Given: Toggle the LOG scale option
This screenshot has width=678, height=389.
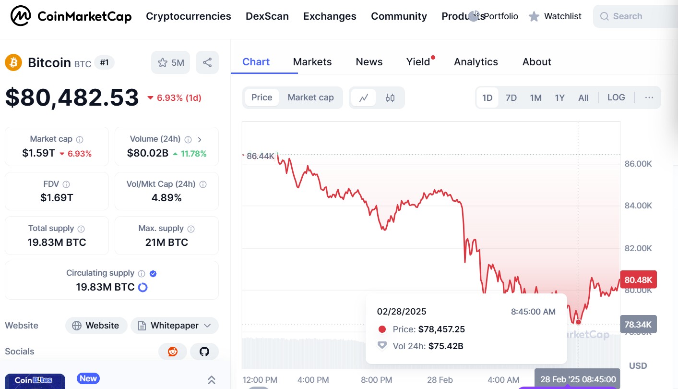Looking at the screenshot, I should click(x=616, y=97).
